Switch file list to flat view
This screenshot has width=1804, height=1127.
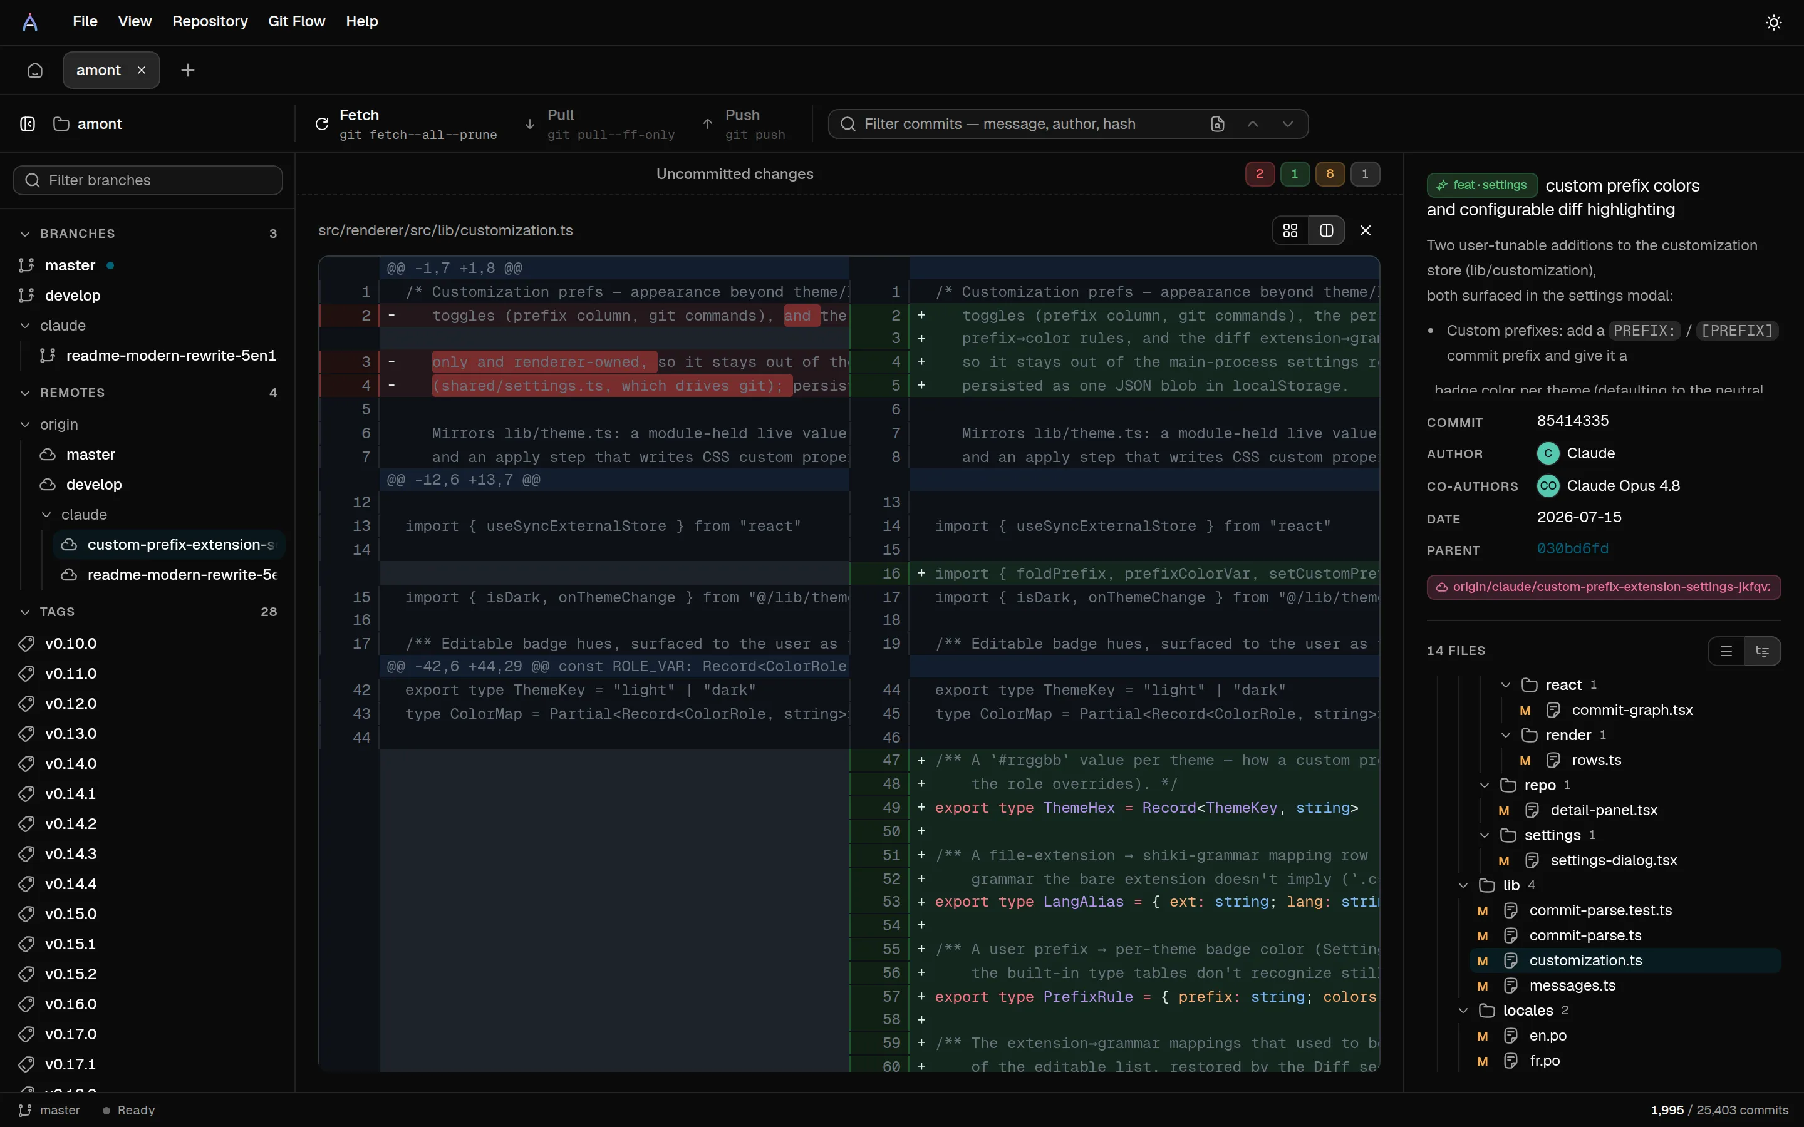(x=1726, y=651)
